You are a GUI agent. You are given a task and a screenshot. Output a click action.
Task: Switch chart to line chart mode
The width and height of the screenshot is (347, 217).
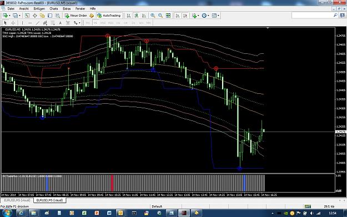point(144,16)
